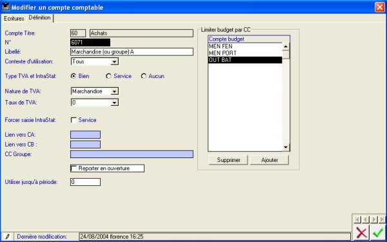
Task: Go to previous record navigation arrow
Action: (x=366, y=219)
